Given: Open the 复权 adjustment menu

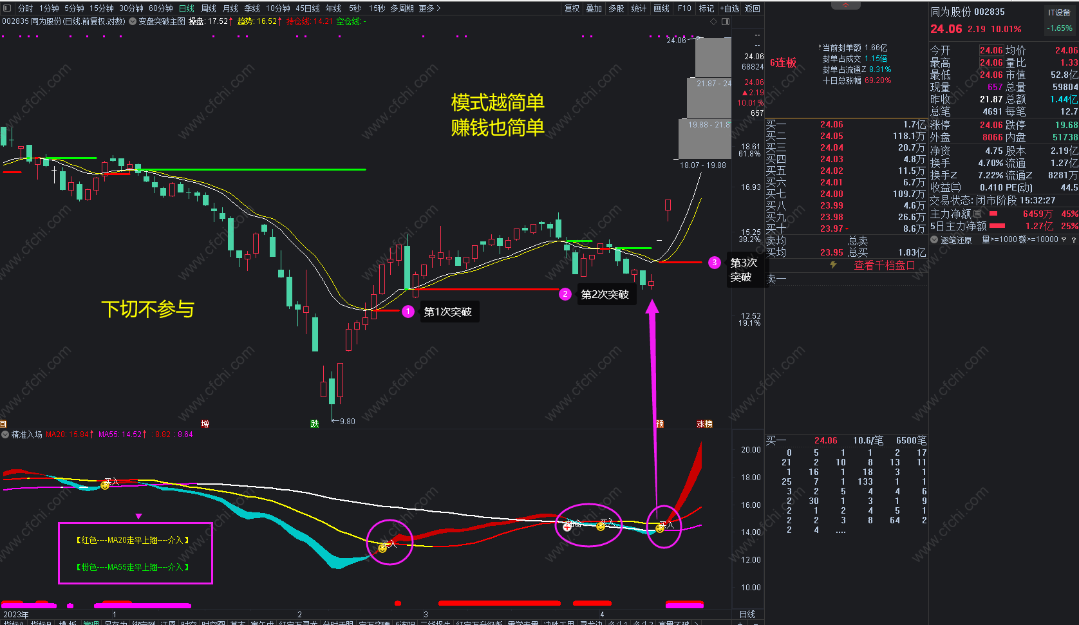Looking at the screenshot, I should click(572, 8).
